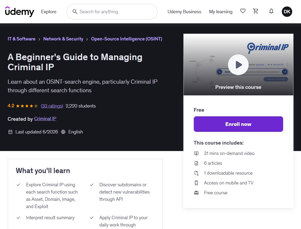Click the on-demand video icon
This screenshot has width=301, height=229.
[196, 153]
